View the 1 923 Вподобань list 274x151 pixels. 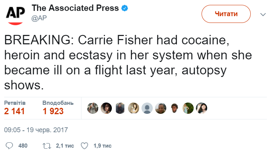click(58, 108)
